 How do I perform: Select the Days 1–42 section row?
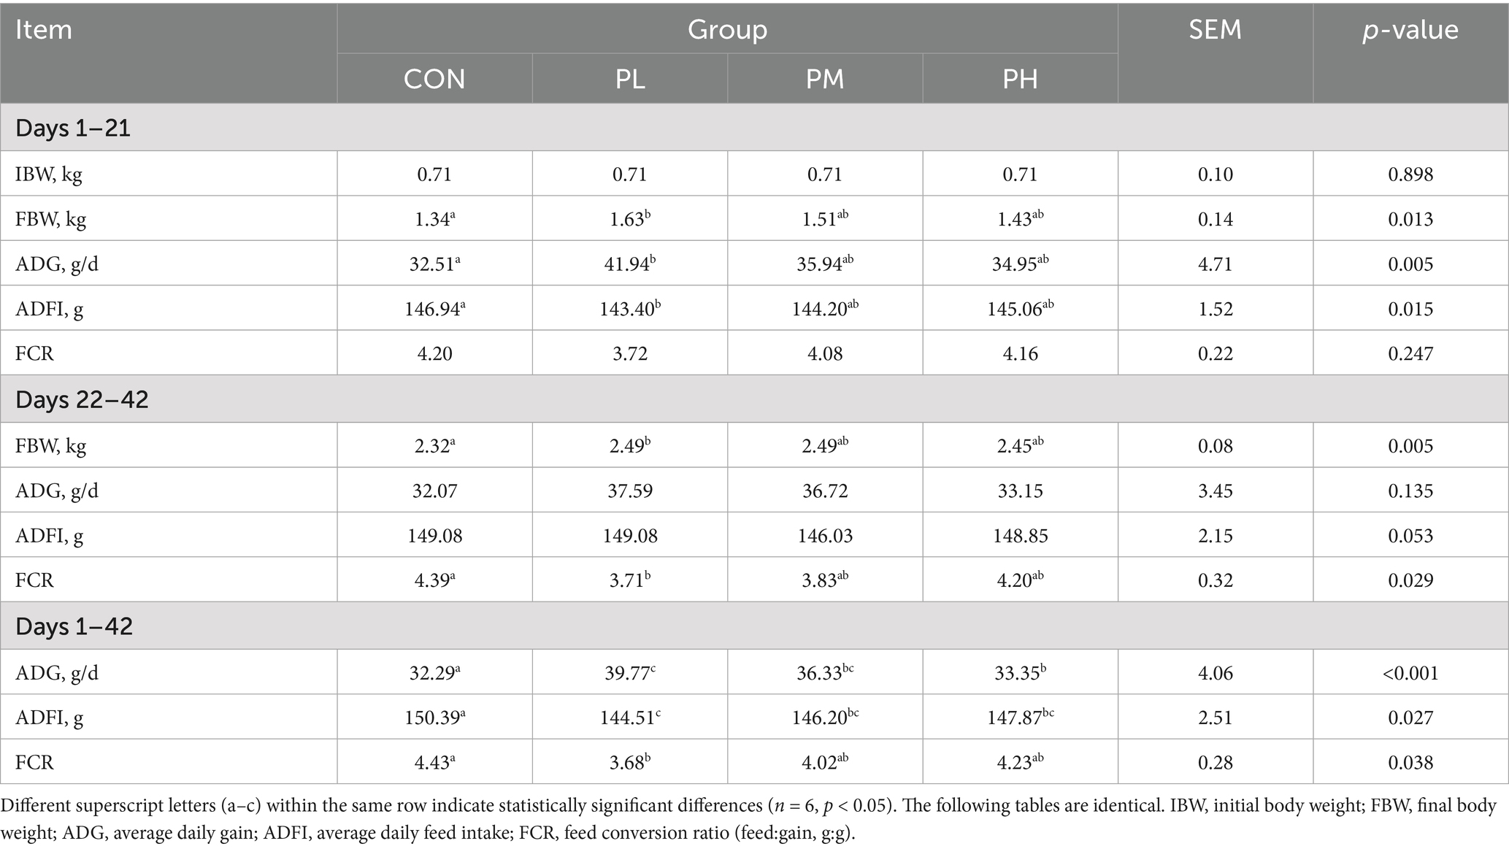pos(754,626)
